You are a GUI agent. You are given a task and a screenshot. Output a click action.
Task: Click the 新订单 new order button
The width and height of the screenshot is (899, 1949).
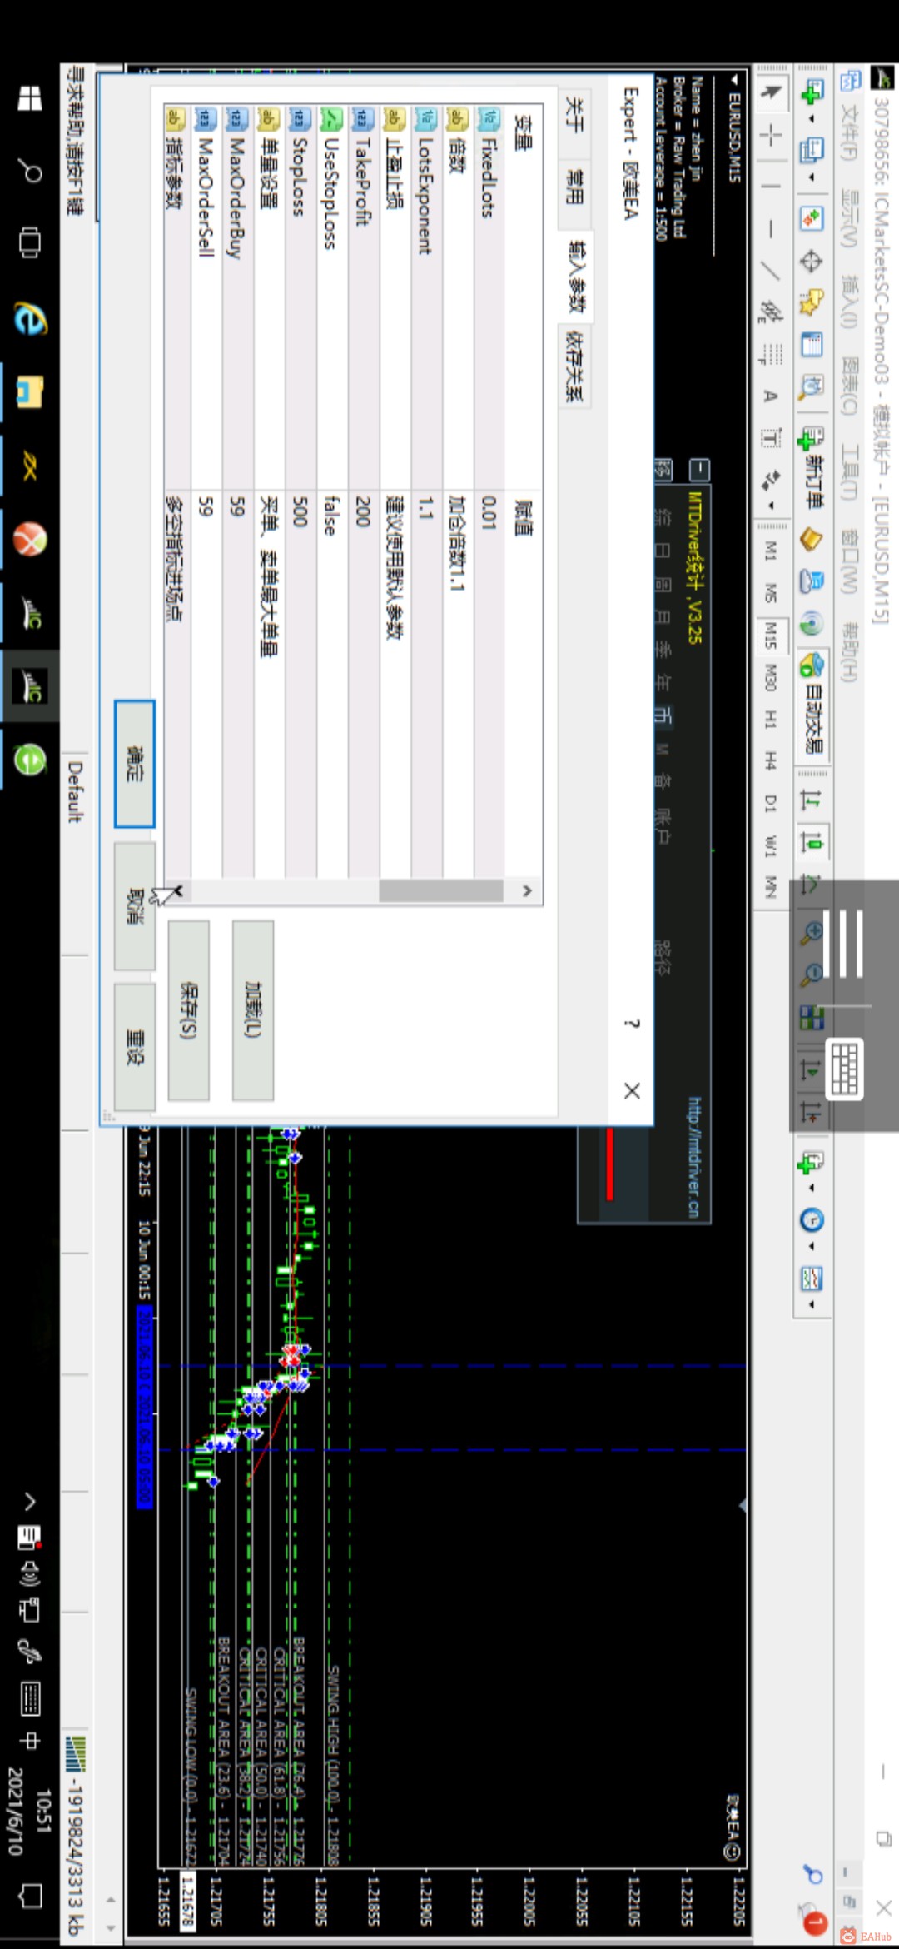coord(812,467)
